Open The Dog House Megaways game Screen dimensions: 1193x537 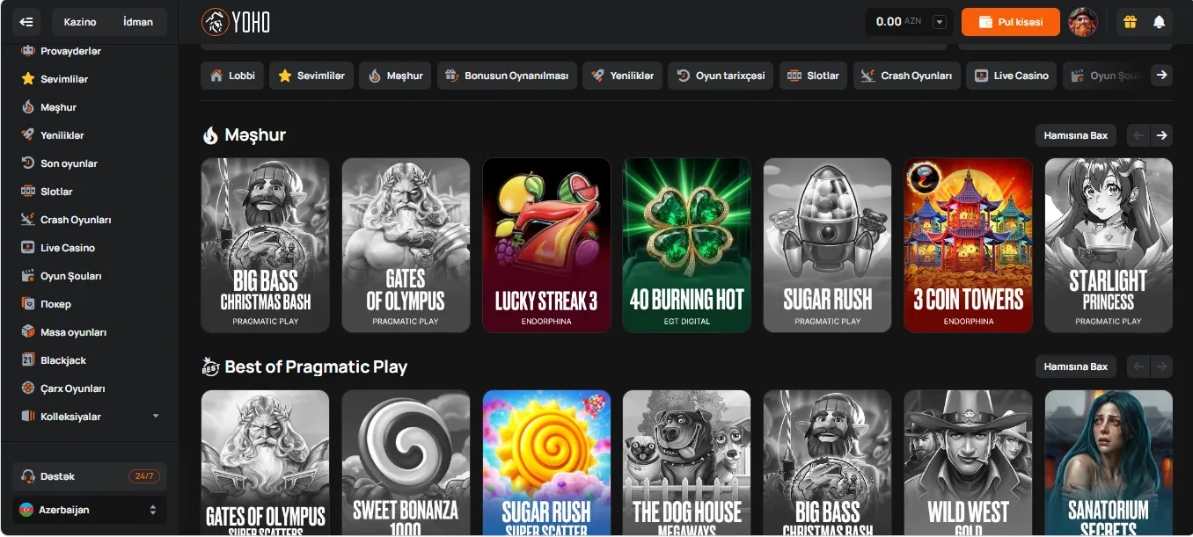pos(686,462)
